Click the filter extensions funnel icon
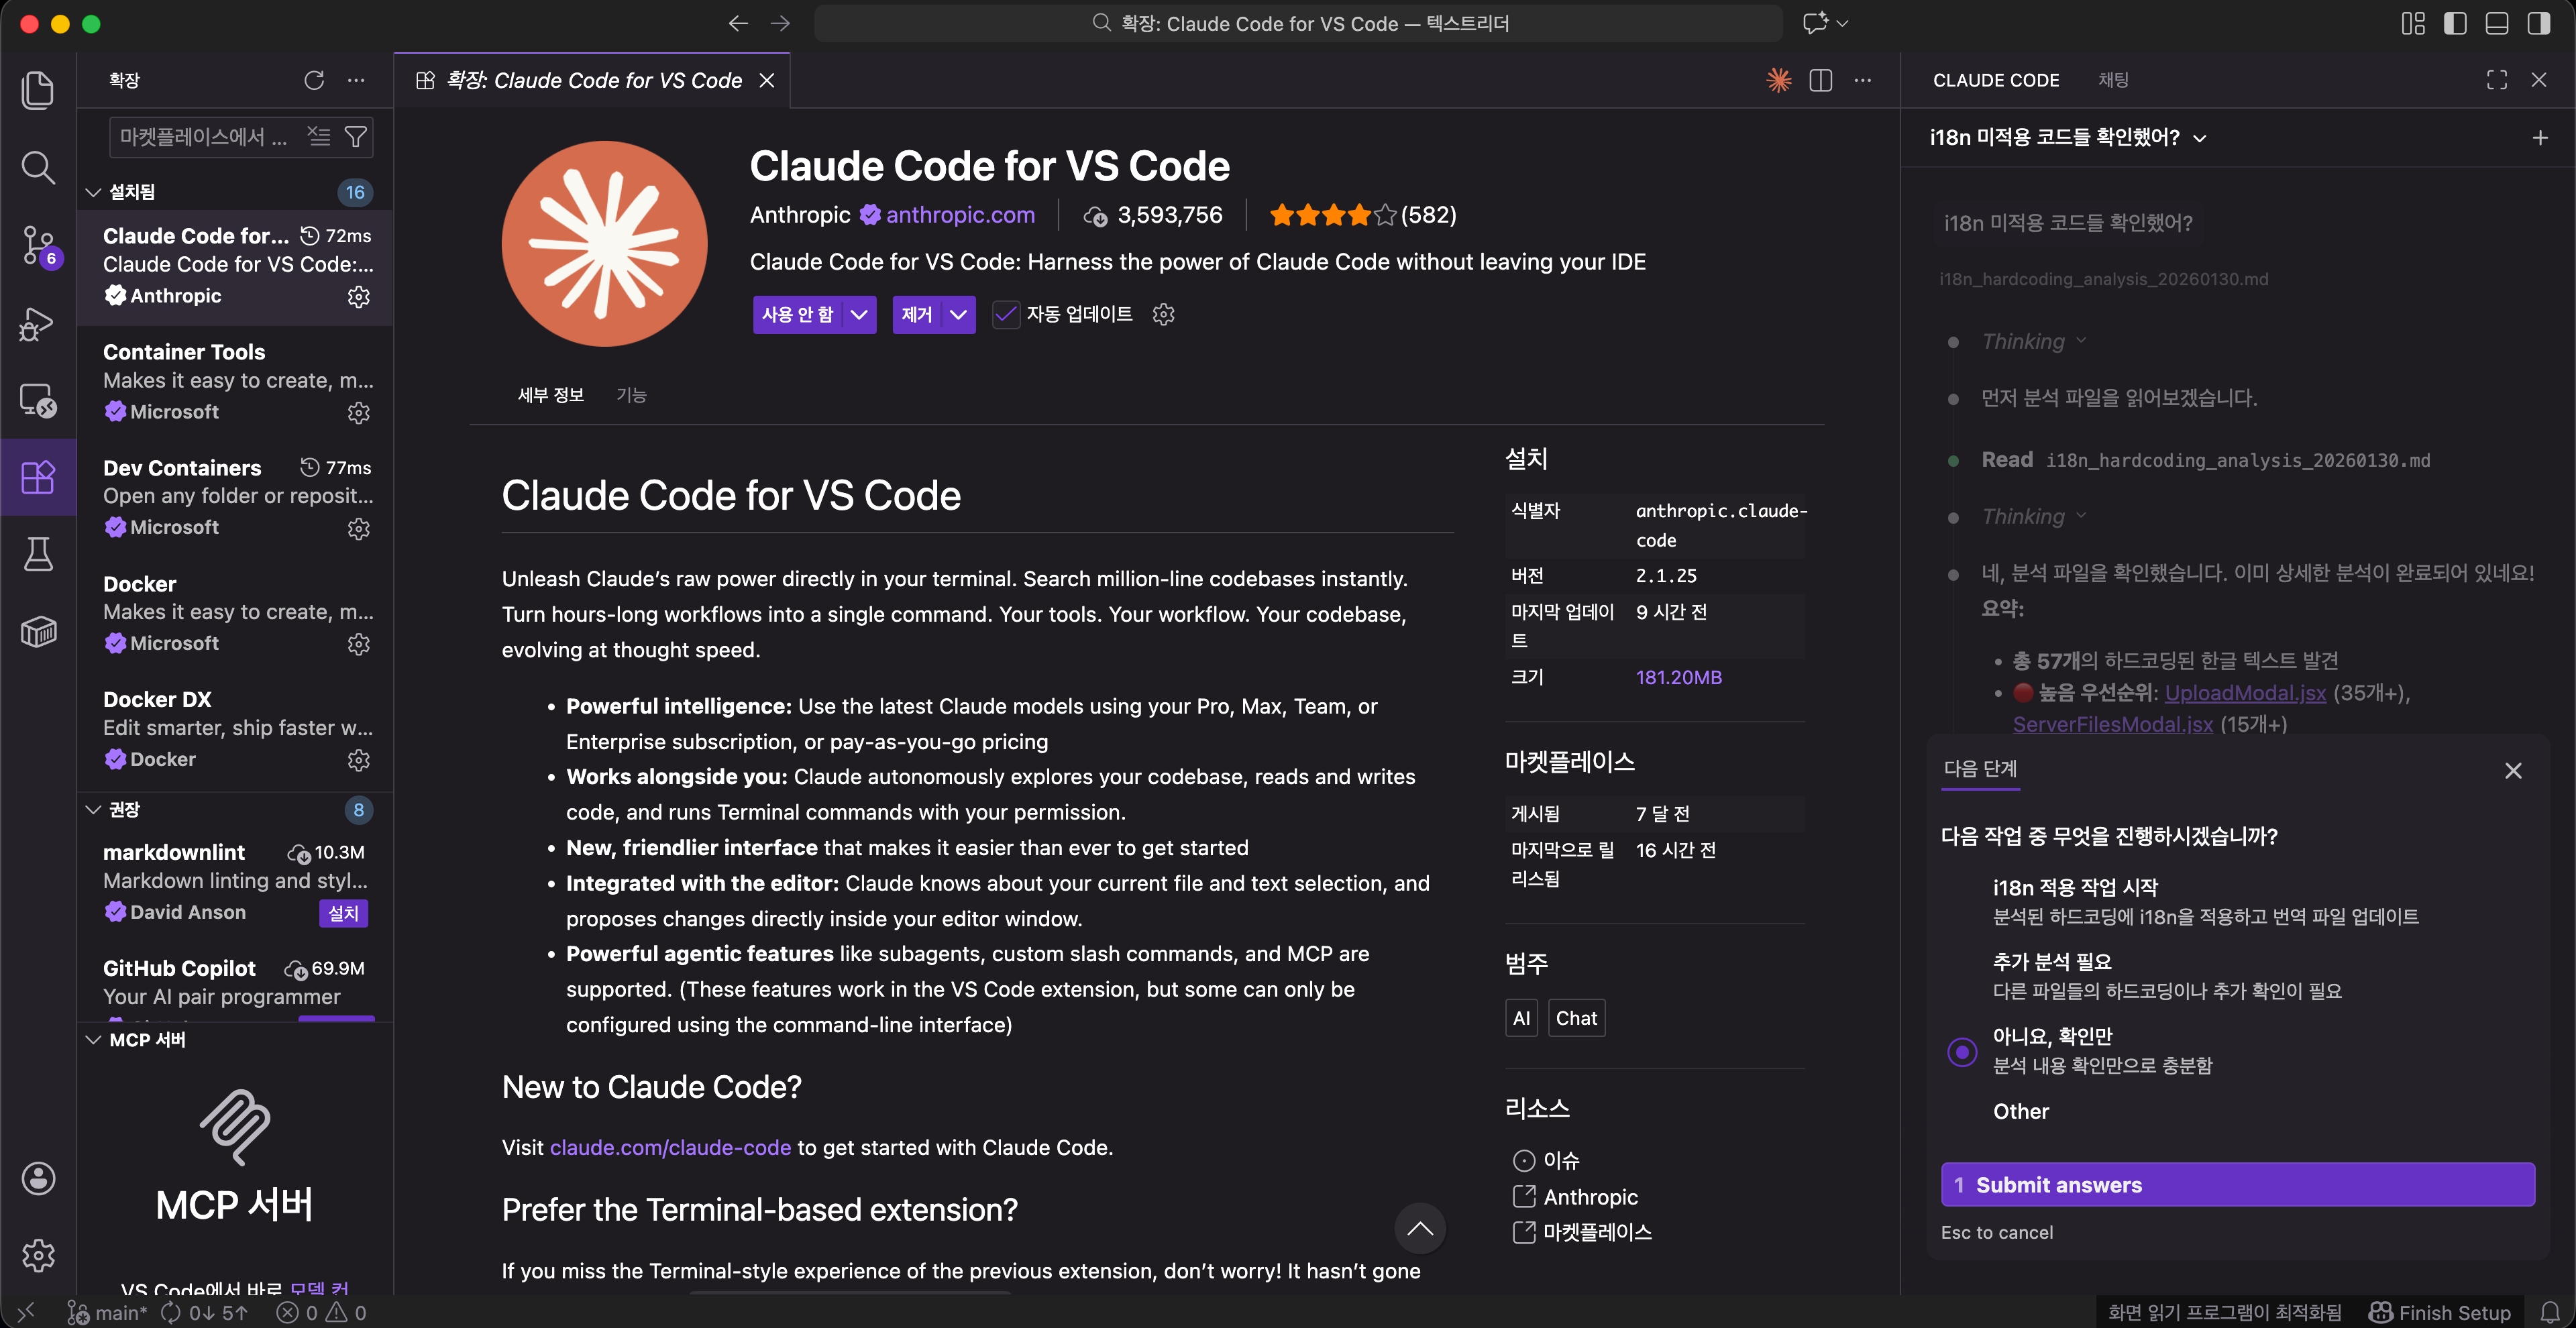 pyautogui.click(x=355, y=137)
